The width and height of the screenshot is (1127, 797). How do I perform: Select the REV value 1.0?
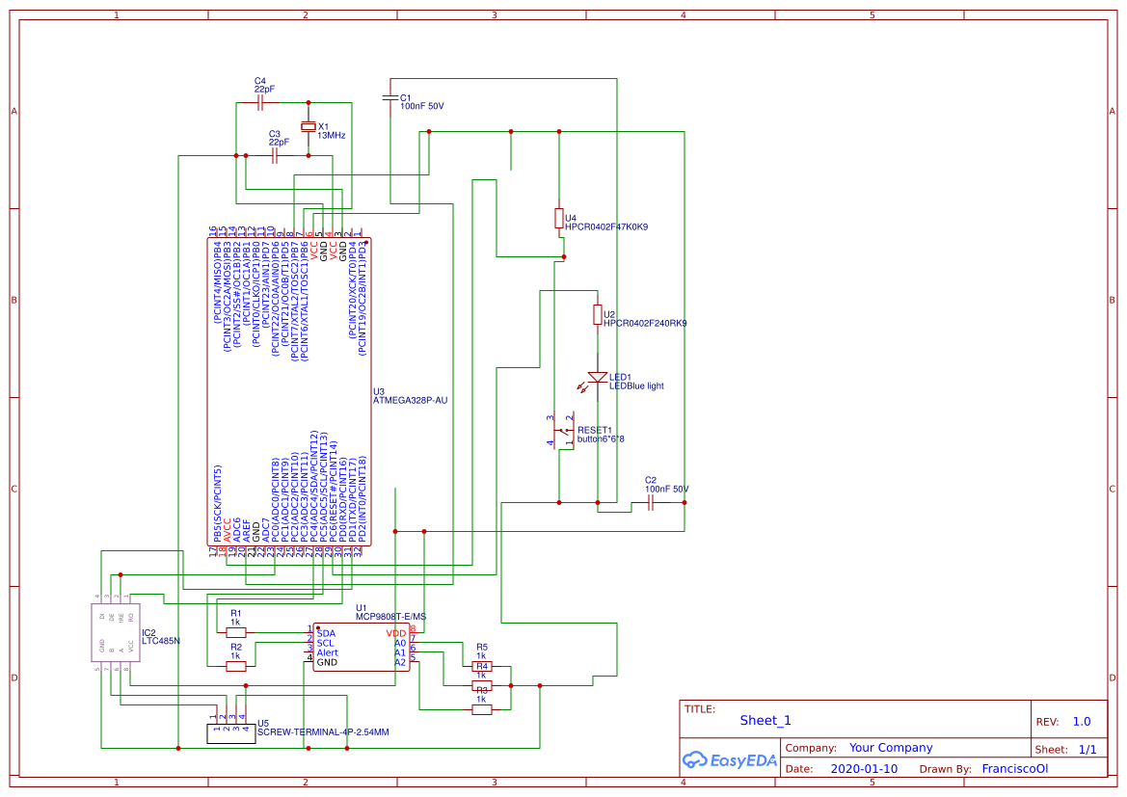1081,720
